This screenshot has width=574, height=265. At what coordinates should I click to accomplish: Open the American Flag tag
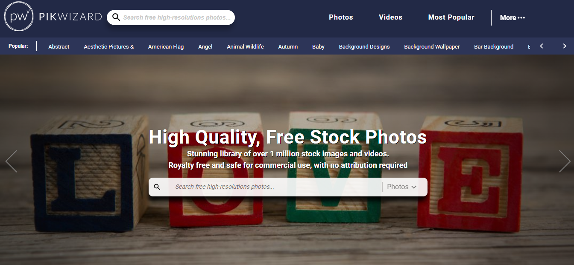coord(166,46)
